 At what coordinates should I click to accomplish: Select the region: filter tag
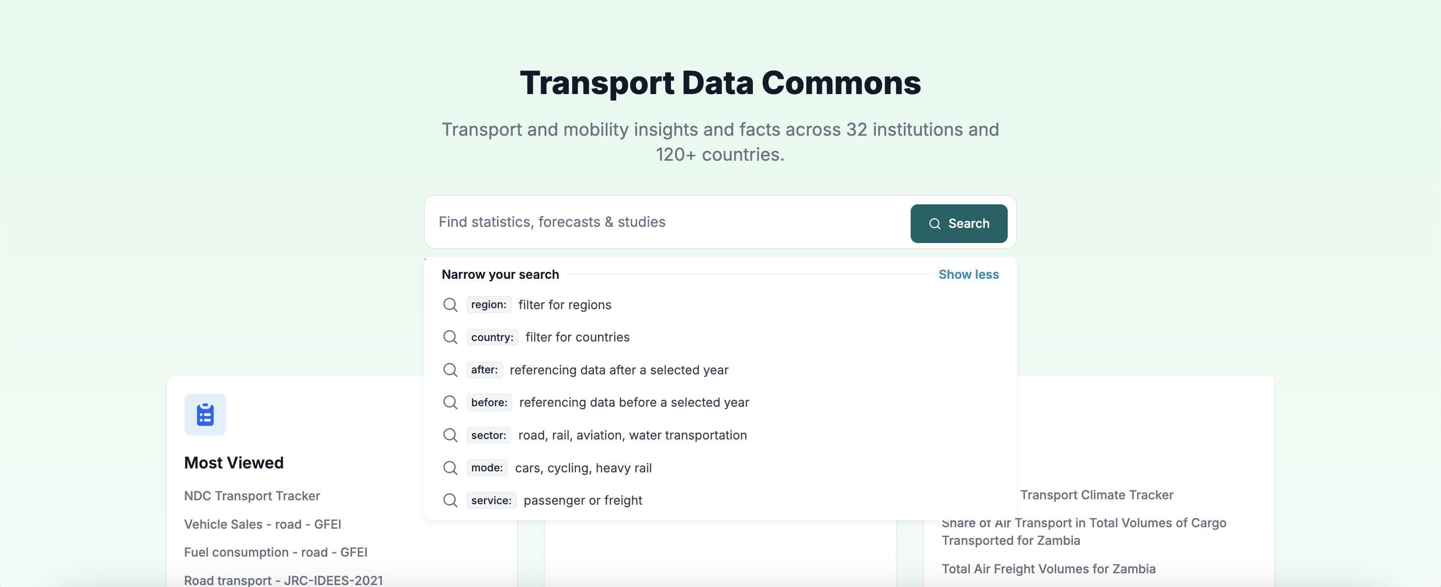(x=488, y=305)
